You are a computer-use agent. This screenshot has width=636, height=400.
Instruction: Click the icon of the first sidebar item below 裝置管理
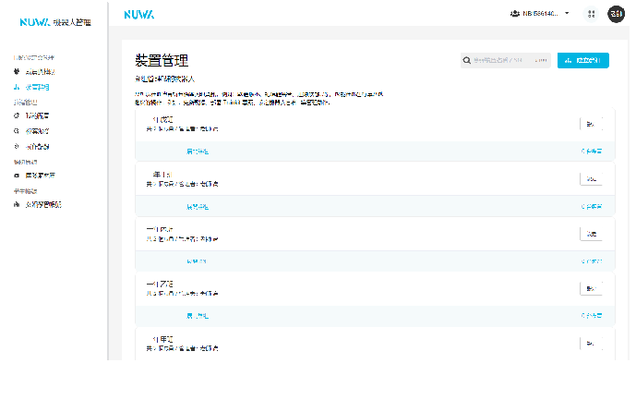coord(17,116)
